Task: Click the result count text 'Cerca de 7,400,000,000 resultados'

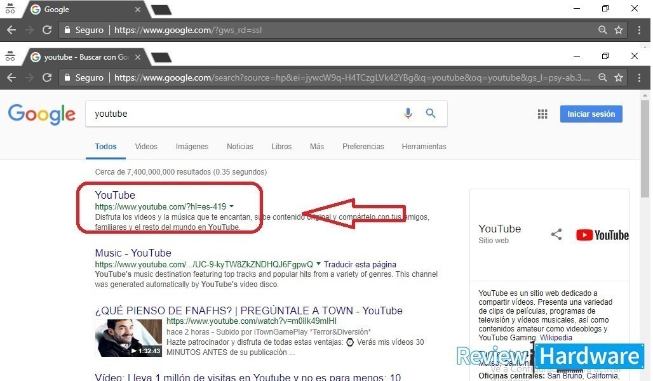Action: click(x=153, y=172)
